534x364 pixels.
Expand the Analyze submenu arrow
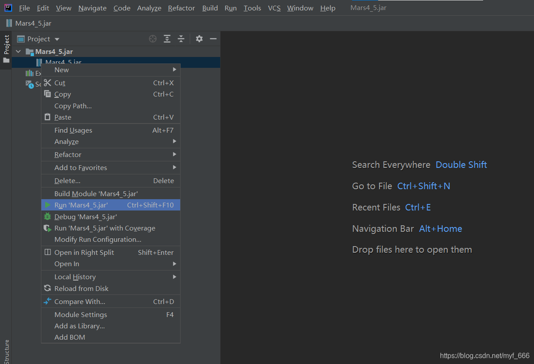tap(175, 141)
